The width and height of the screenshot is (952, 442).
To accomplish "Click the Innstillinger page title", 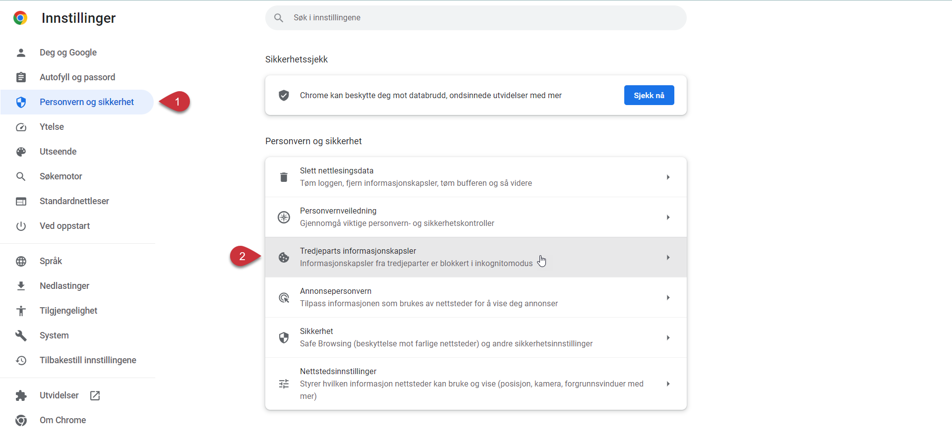I will tap(78, 18).
